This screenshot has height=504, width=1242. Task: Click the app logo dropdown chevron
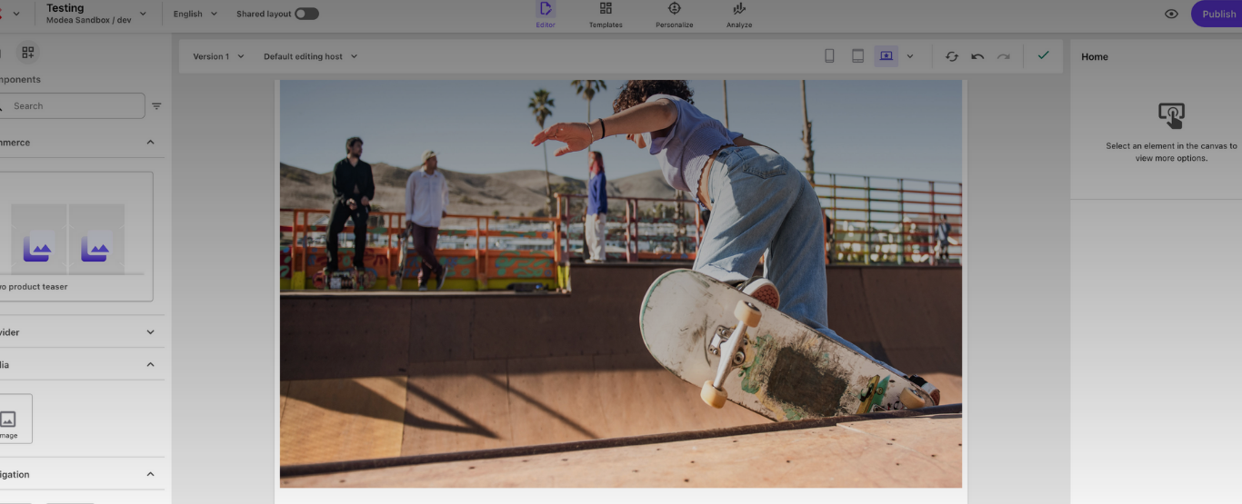point(16,14)
